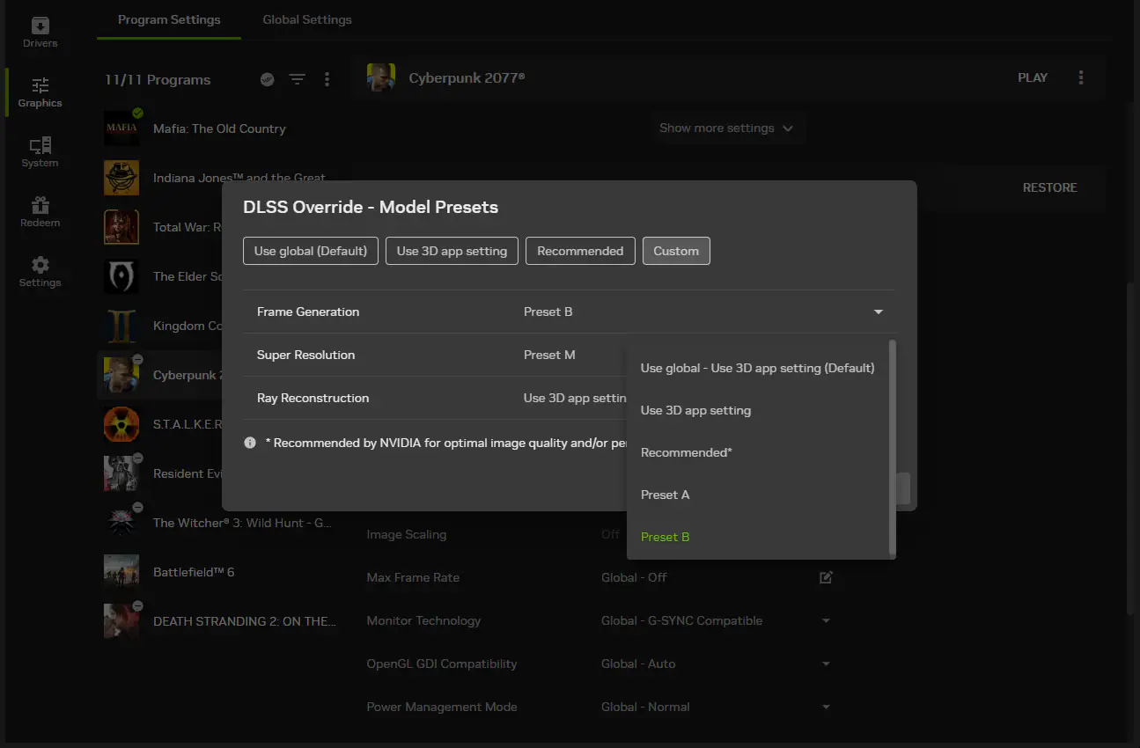Switch to the Global Settings tab
The height and width of the screenshot is (748, 1140).
click(x=307, y=19)
